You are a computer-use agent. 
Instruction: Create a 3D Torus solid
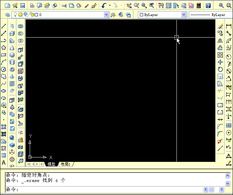[x=12, y=69]
